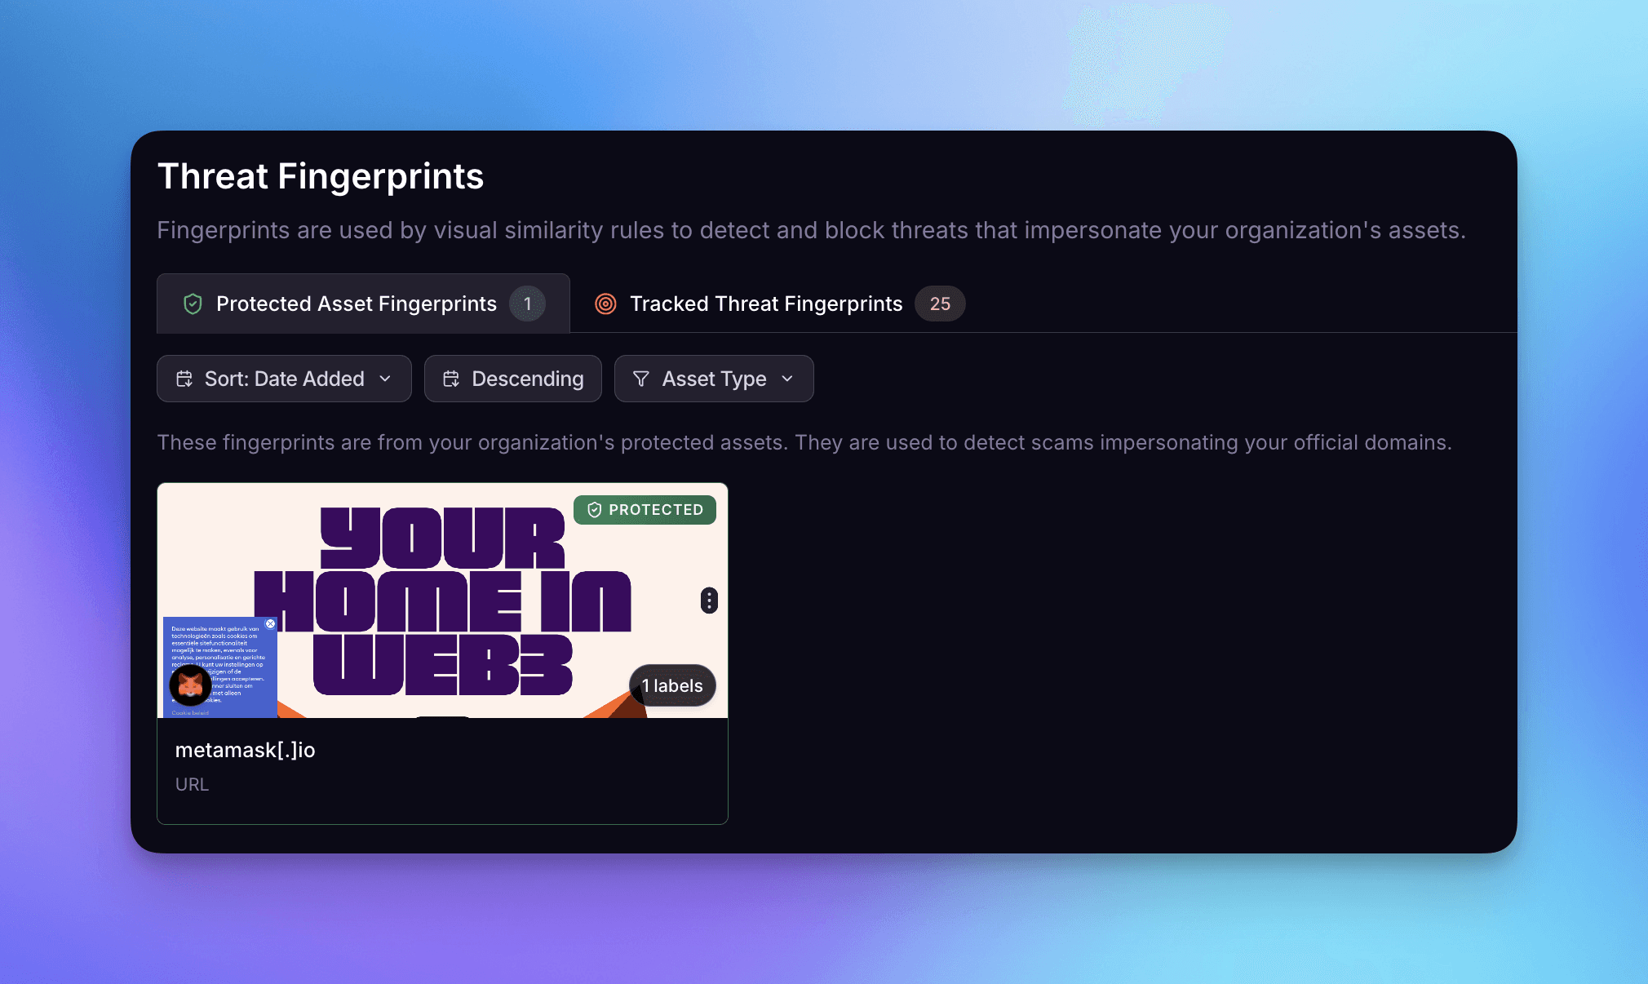
Task: Open the Your Home in Web3 thumbnail
Action: click(x=441, y=604)
